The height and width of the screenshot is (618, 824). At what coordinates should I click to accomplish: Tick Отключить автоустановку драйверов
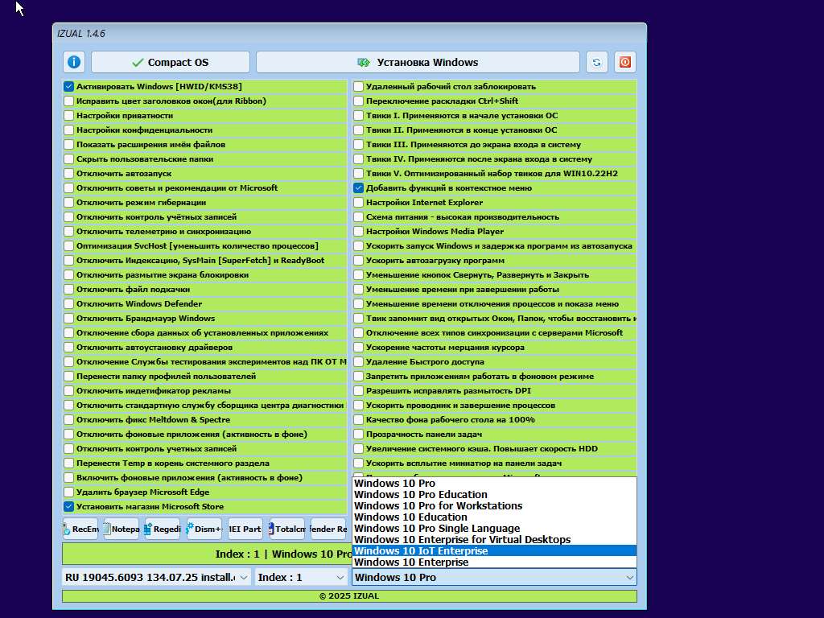(x=69, y=347)
